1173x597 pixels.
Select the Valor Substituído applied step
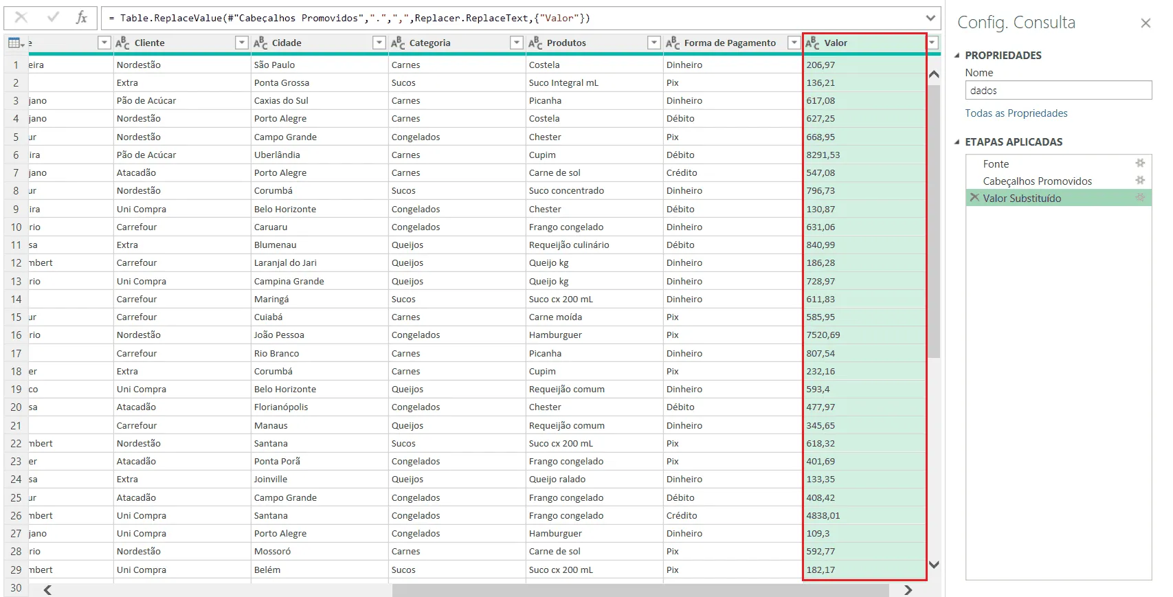tap(1058, 198)
